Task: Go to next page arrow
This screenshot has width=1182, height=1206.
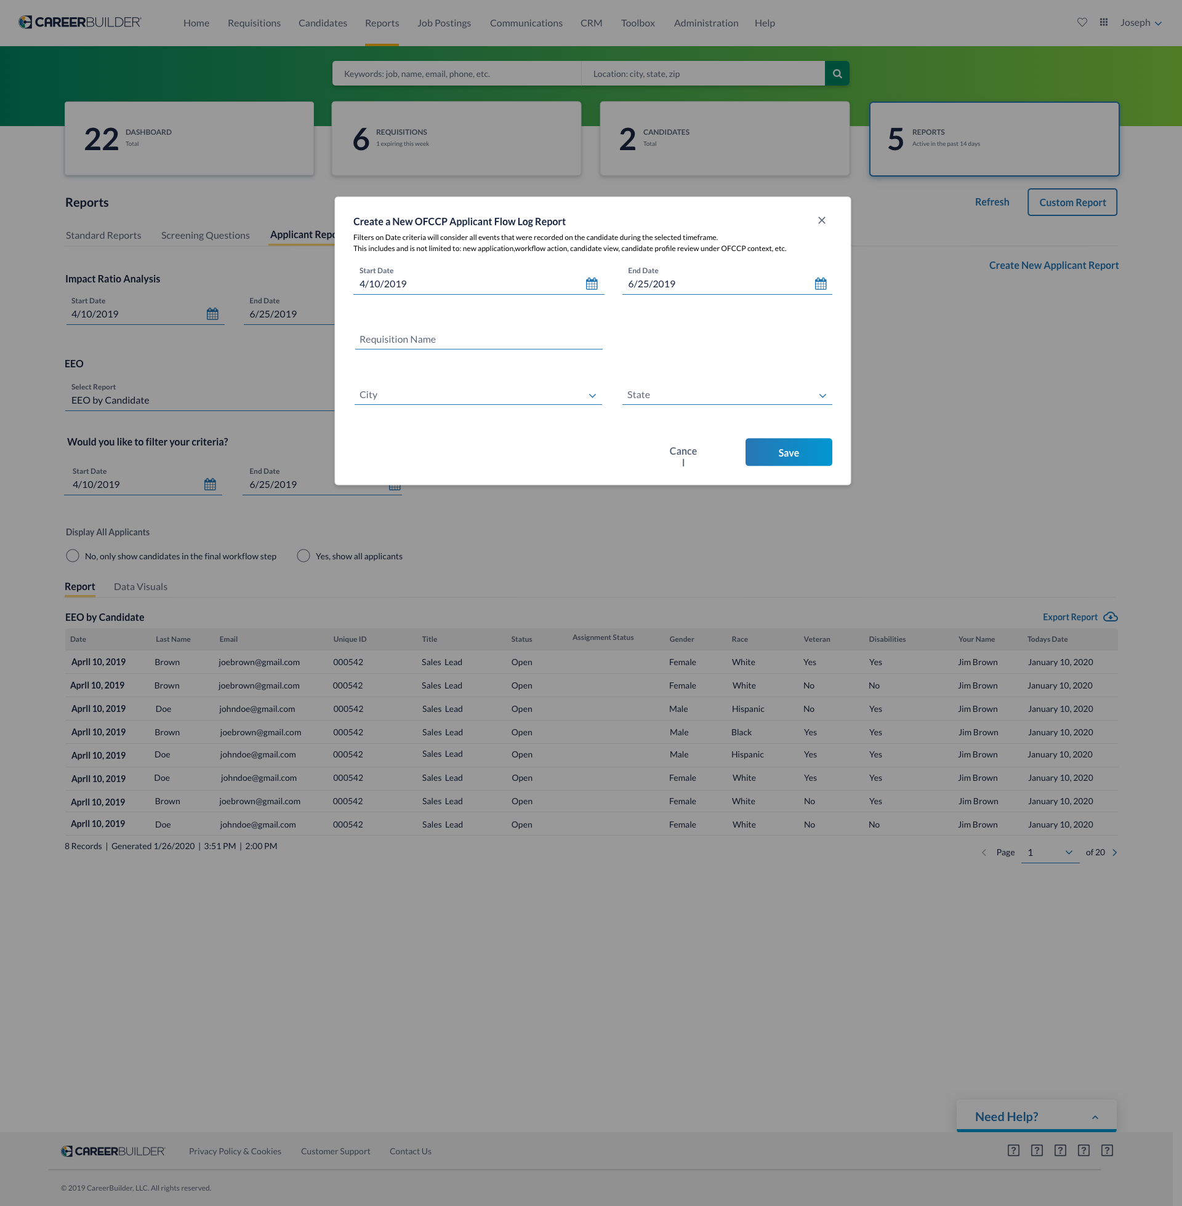Action: (x=1115, y=852)
